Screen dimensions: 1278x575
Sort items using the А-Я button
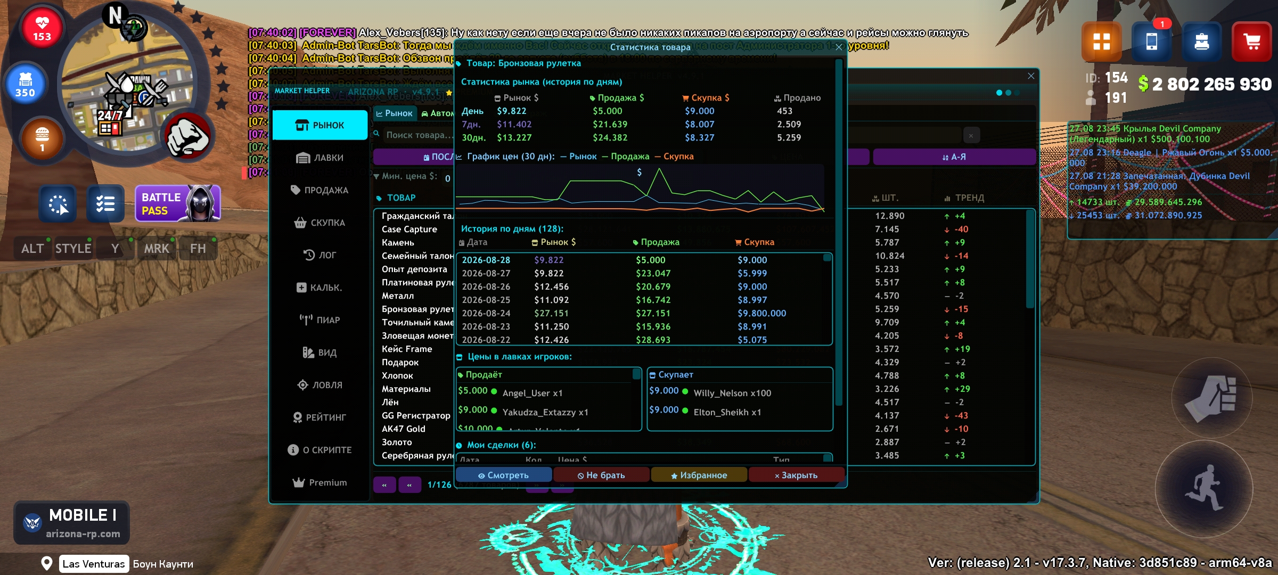coord(954,157)
